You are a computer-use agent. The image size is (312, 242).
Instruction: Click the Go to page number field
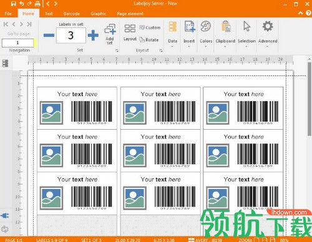(x=17, y=43)
